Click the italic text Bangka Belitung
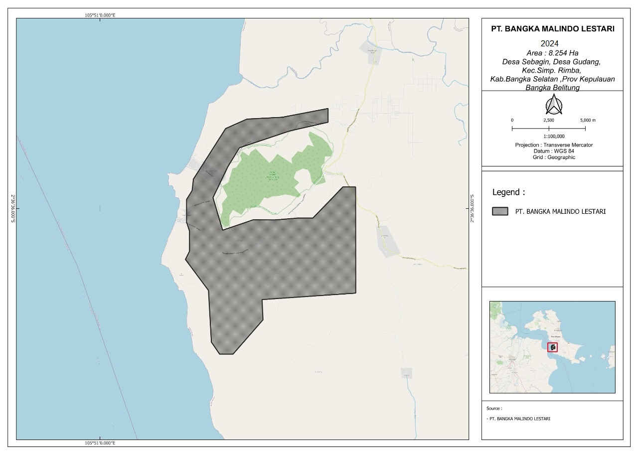Image resolution: width=638 pixels, height=451 pixels. point(552,88)
